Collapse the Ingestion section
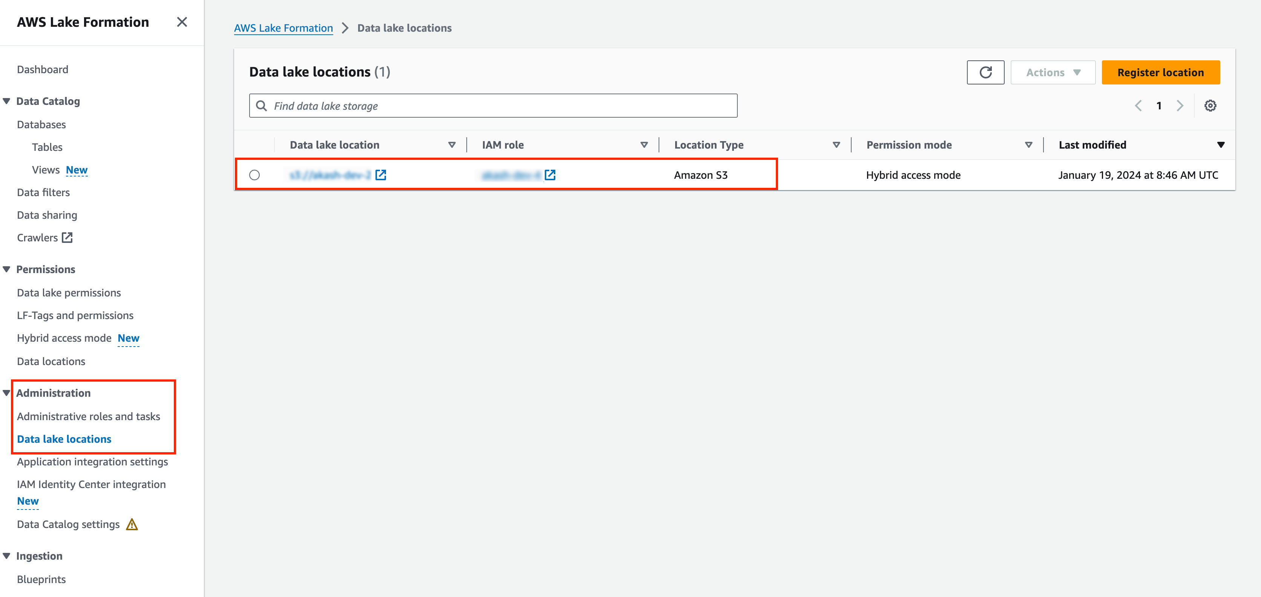This screenshot has height=597, width=1261. click(6, 556)
